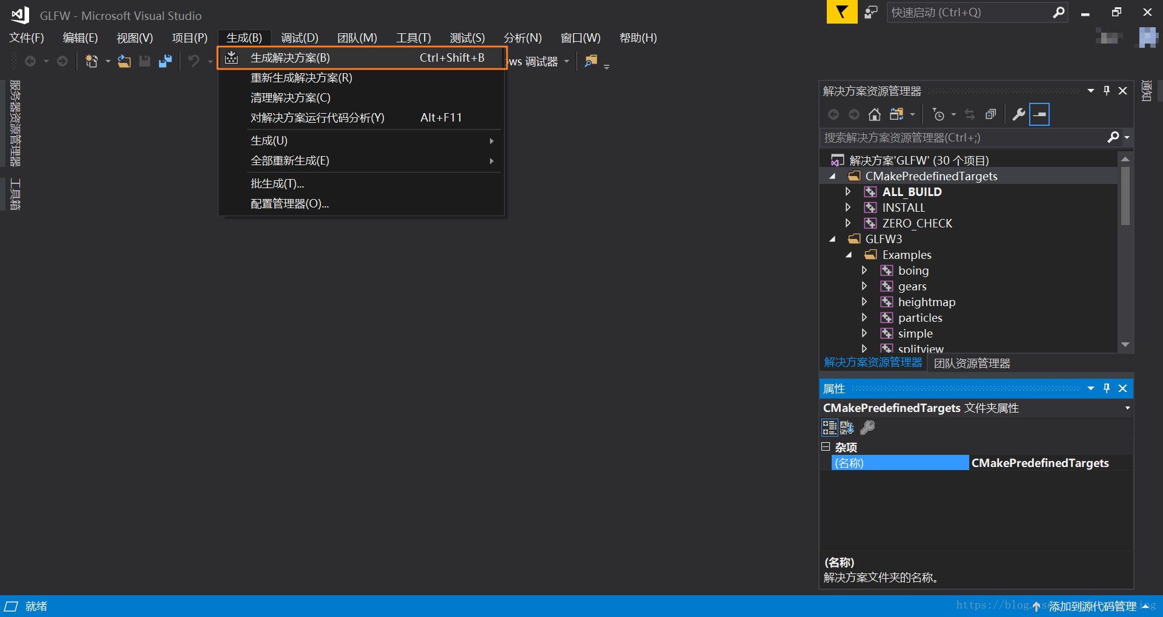Screen dimensions: 1163x617
Task: Expand the boing project
Action: coord(864,270)
